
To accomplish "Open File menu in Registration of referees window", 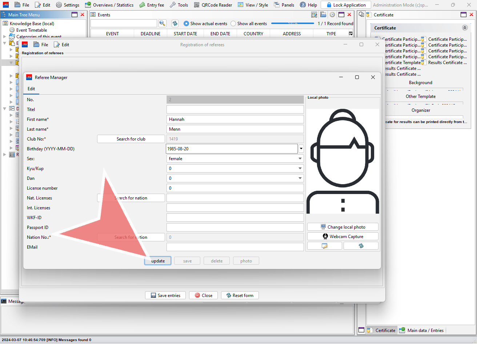I will tap(41, 44).
